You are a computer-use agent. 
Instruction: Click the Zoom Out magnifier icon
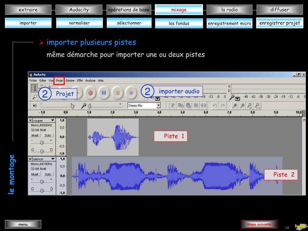pos(242,106)
